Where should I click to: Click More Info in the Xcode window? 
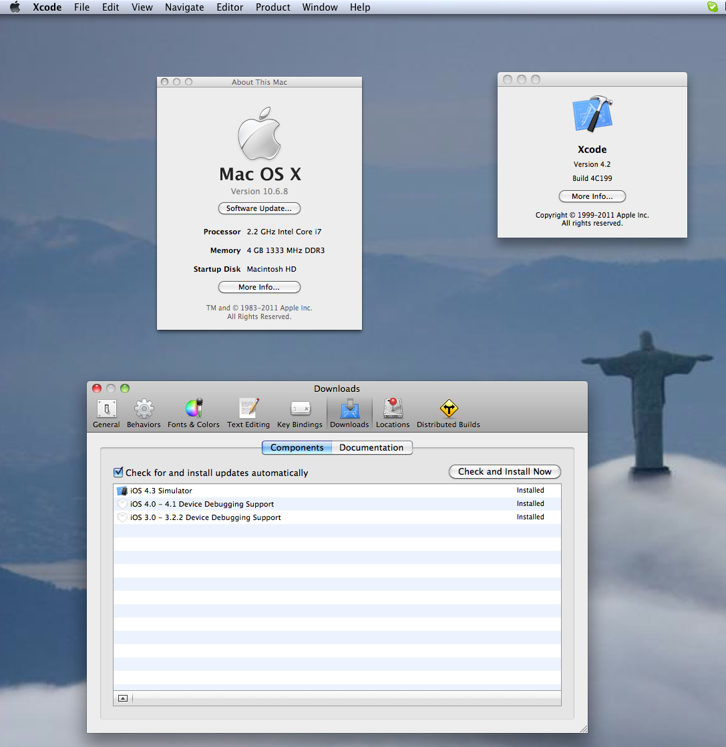[x=592, y=196]
